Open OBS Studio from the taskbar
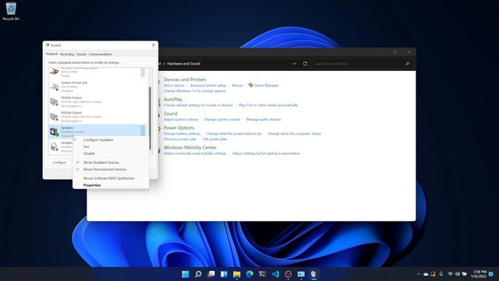The width and height of the screenshot is (499, 281). tap(288, 274)
